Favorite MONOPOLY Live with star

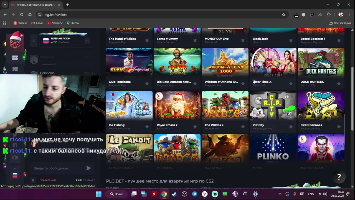point(243,41)
